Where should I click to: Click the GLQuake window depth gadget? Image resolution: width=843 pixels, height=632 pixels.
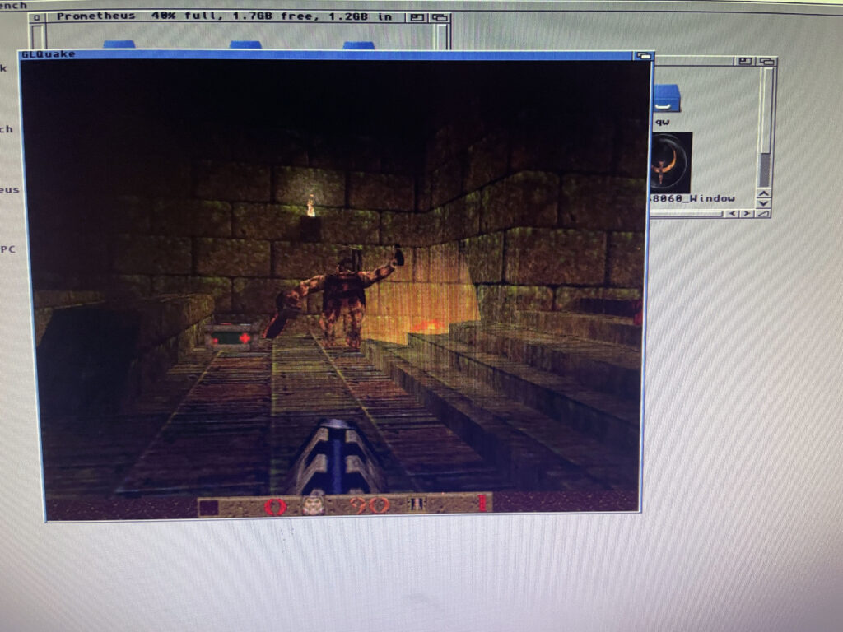(x=643, y=56)
